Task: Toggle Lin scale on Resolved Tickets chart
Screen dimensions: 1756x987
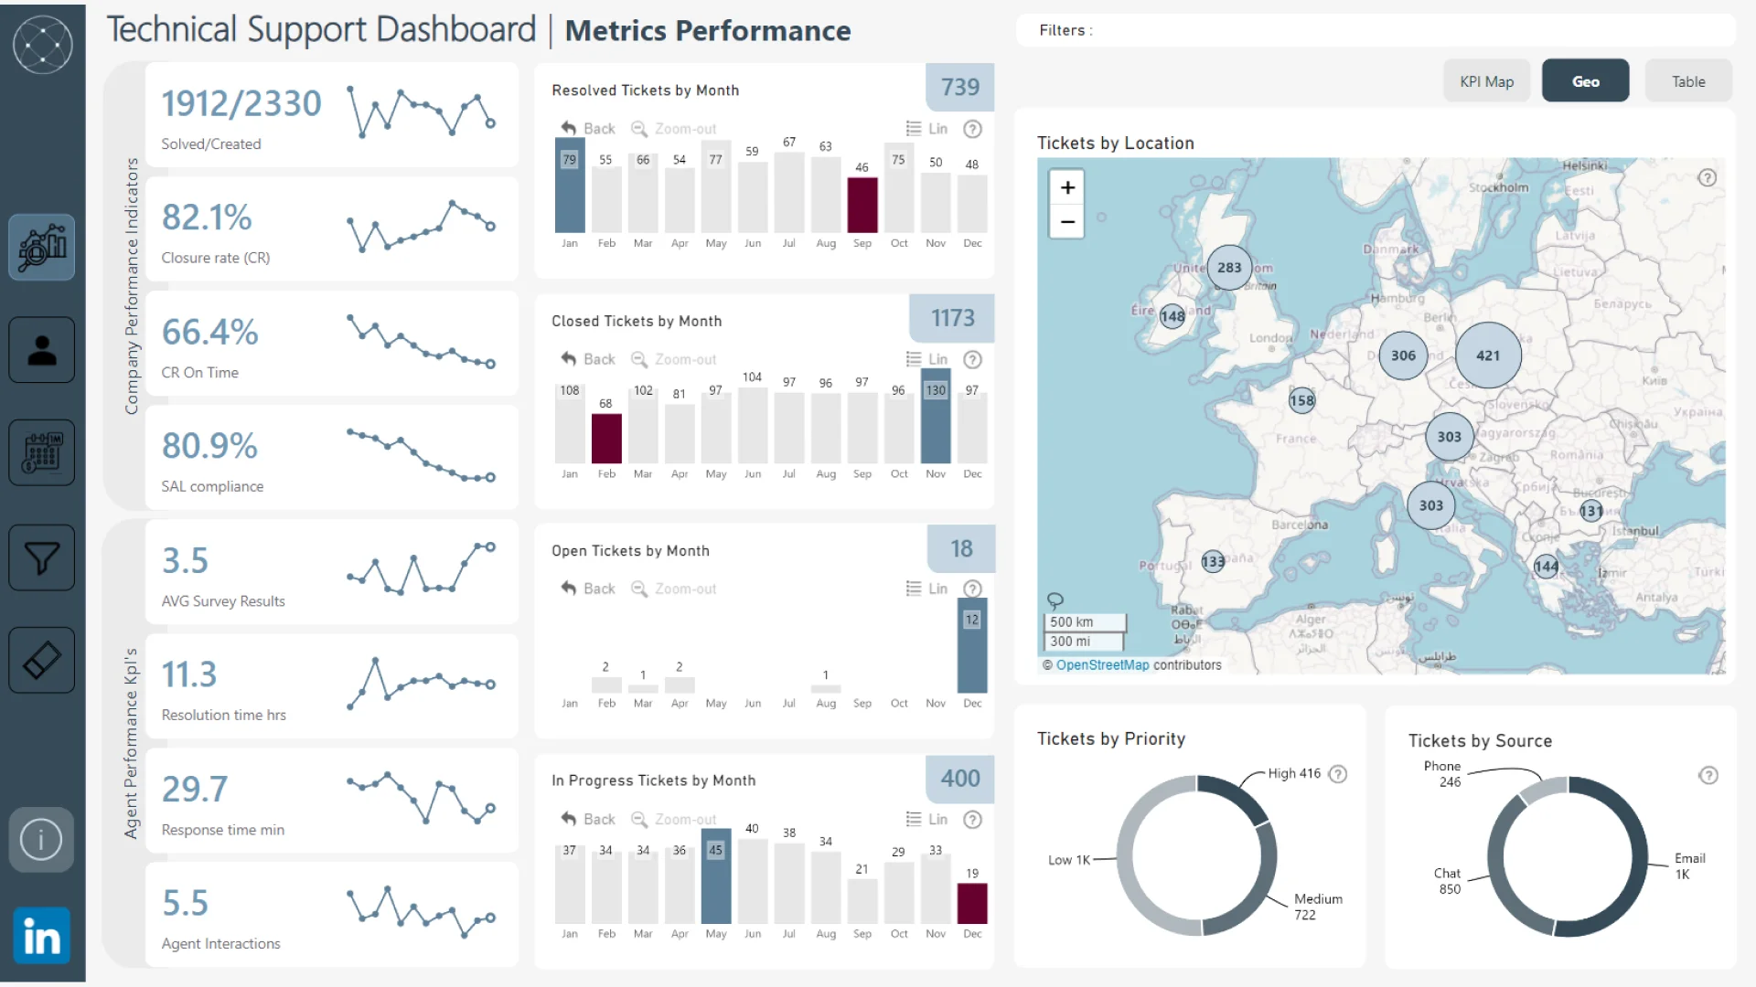Action: click(926, 129)
